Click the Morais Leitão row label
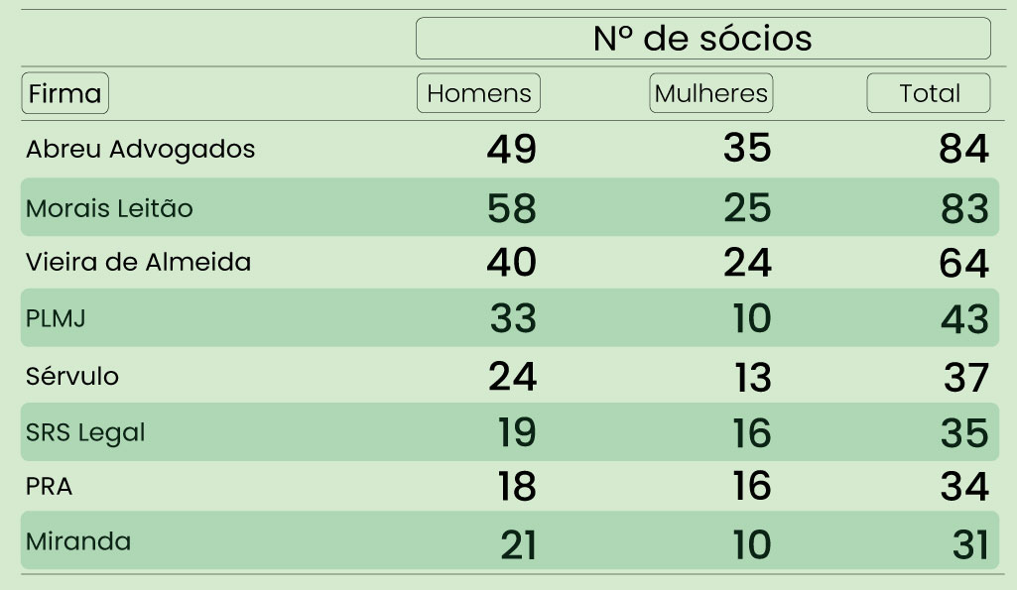This screenshot has width=1017, height=590. 109,208
